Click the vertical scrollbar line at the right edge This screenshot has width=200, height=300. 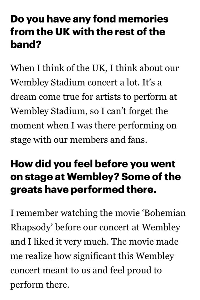[x=199, y=150]
